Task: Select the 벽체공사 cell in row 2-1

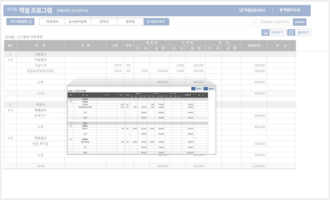Action: pos(40,110)
